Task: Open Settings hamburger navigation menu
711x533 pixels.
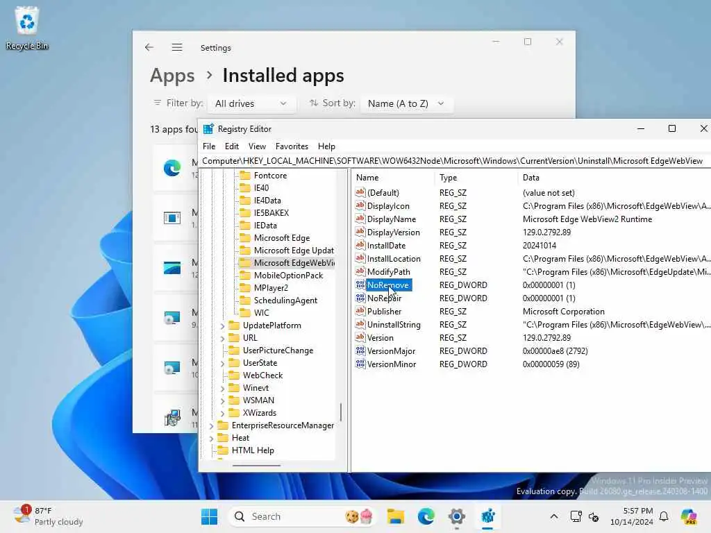Action: coord(177,47)
